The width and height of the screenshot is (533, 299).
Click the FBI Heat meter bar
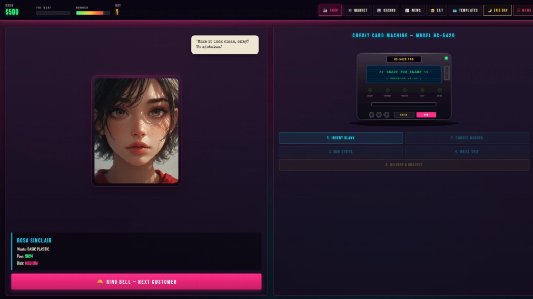(53, 13)
